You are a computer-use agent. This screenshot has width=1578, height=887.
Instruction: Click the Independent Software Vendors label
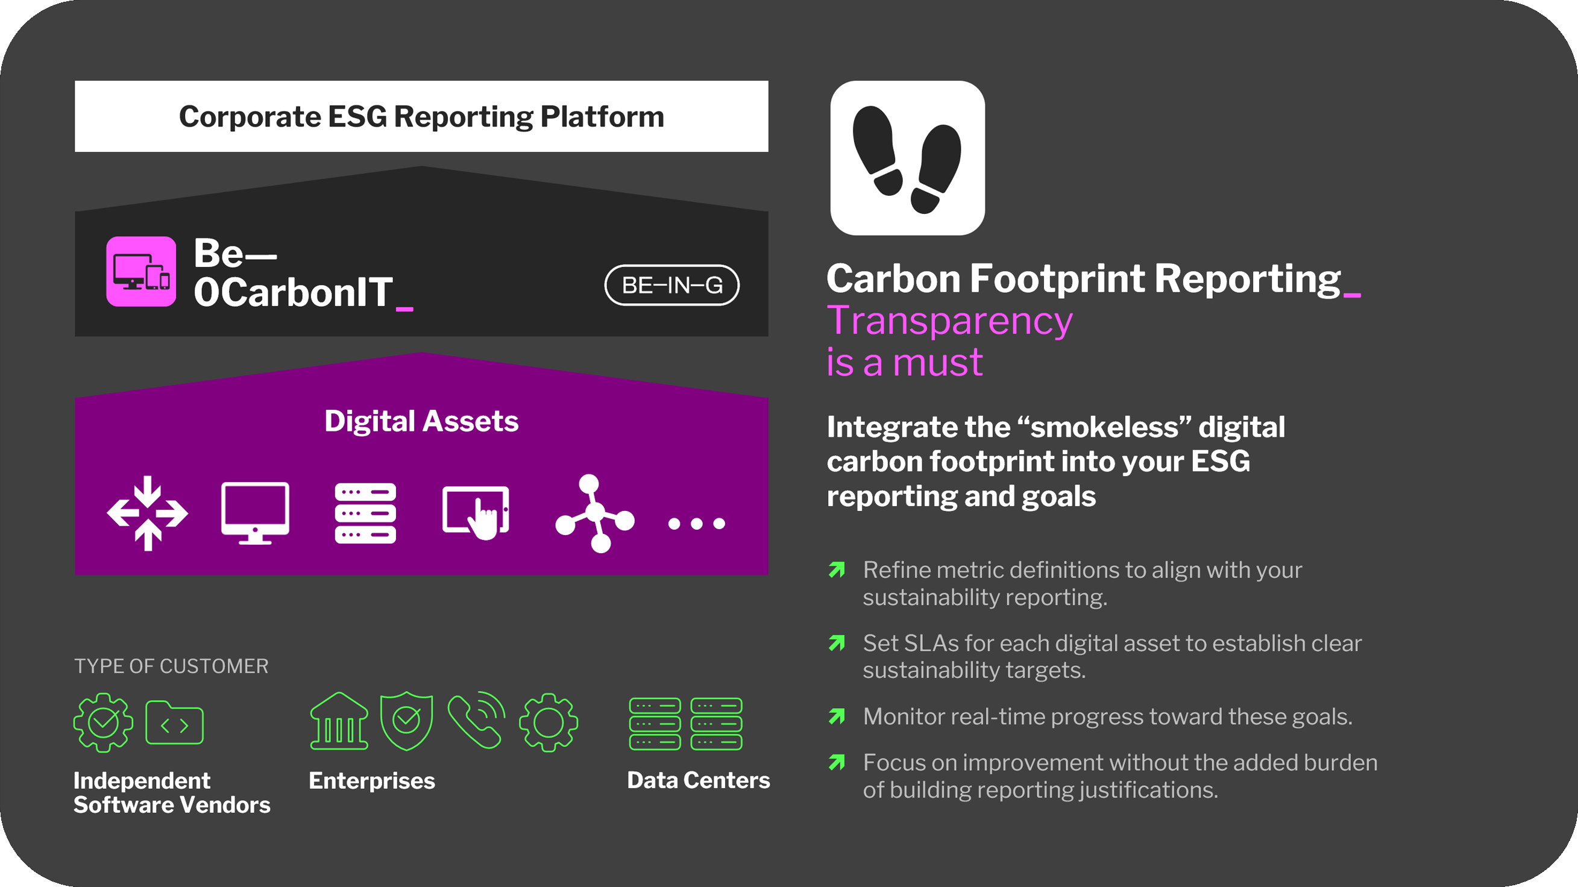172,792
